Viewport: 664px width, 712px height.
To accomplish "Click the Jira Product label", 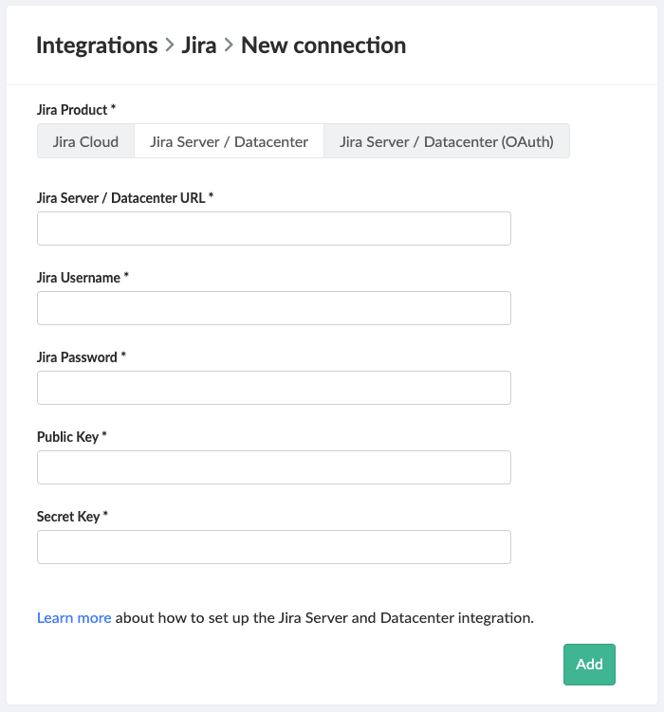I will click(x=76, y=110).
